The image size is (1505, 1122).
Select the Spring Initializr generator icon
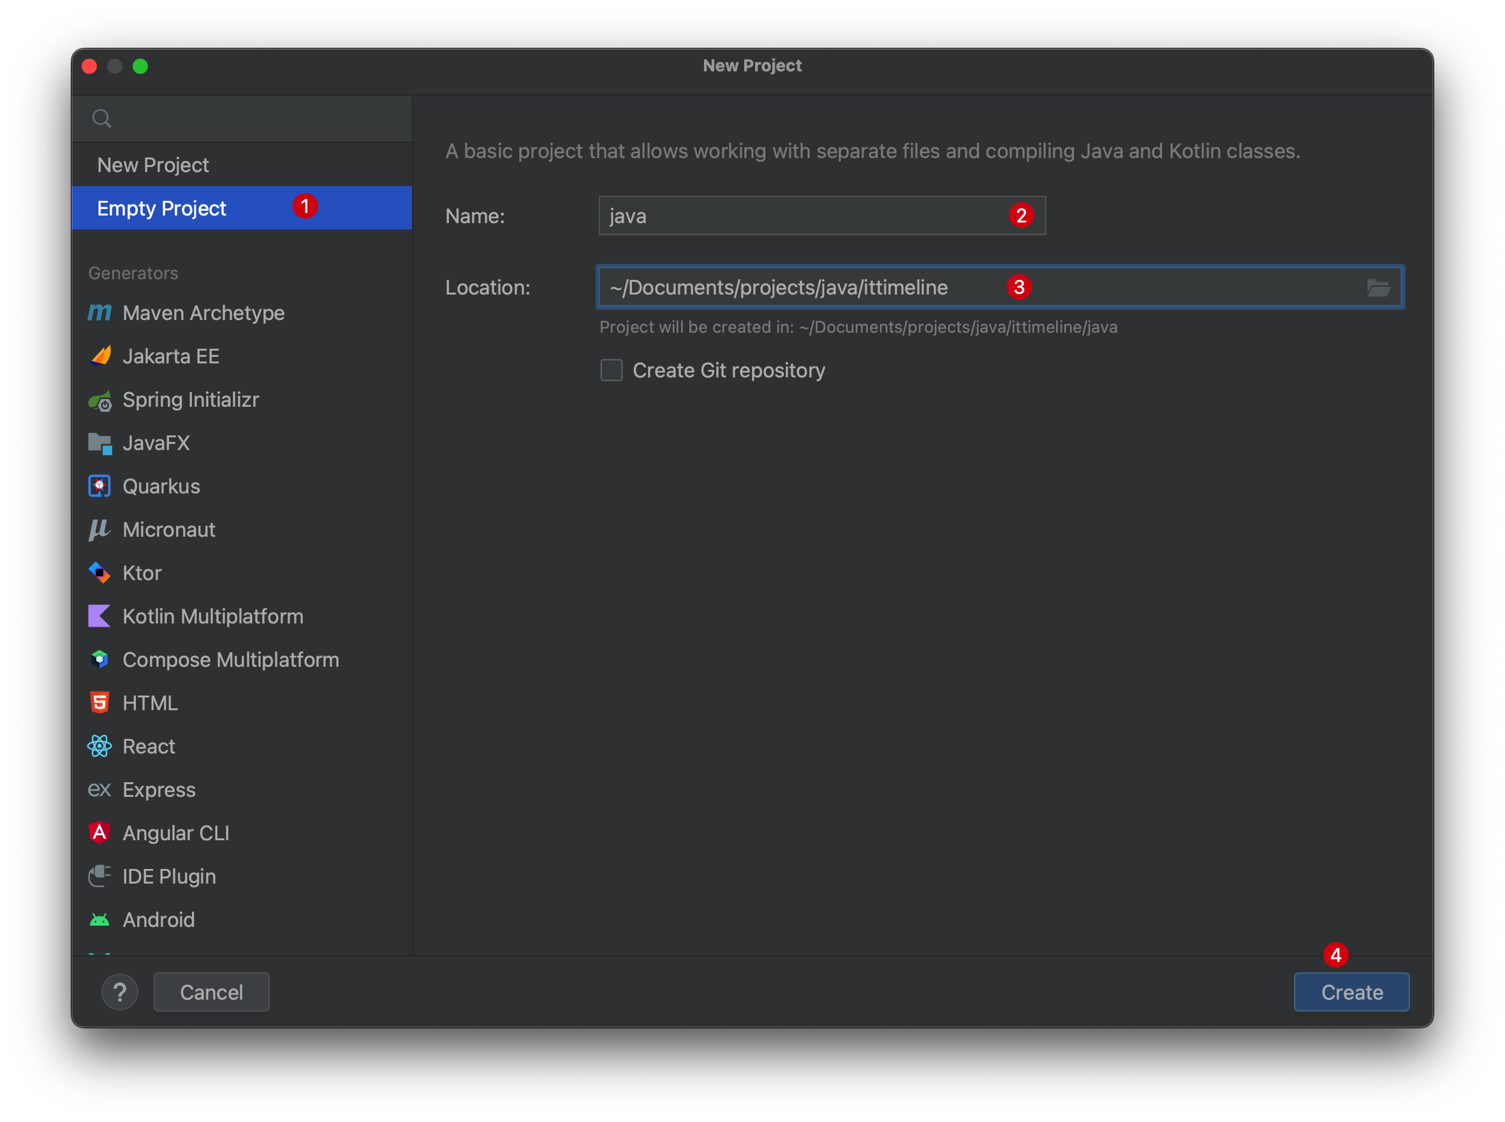tap(100, 398)
